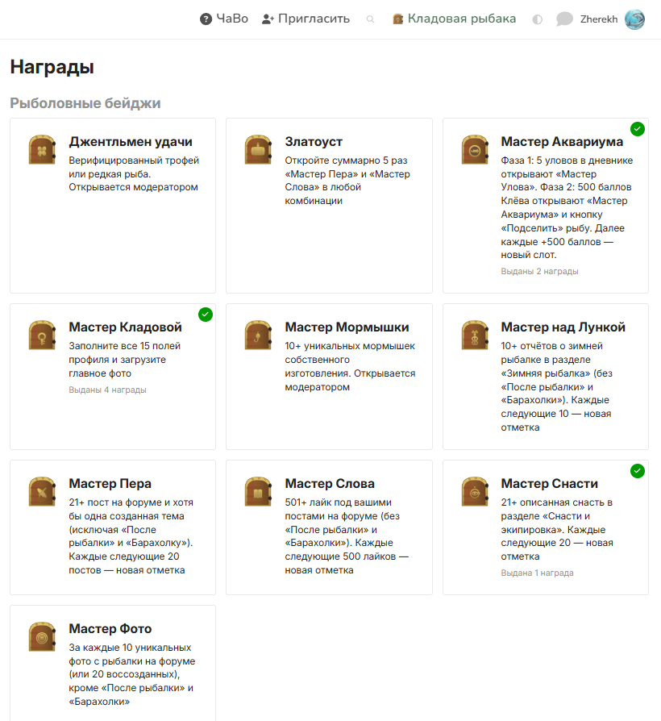Click the green checkmark on Мастер Снасти
This screenshot has height=721, width=661.
(637, 471)
